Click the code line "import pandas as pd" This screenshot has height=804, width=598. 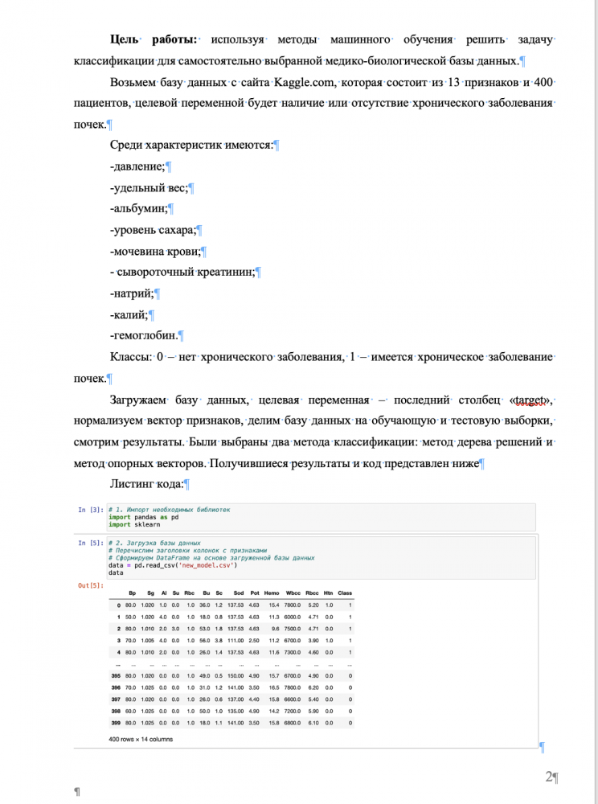pyautogui.click(x=144, y=517)
